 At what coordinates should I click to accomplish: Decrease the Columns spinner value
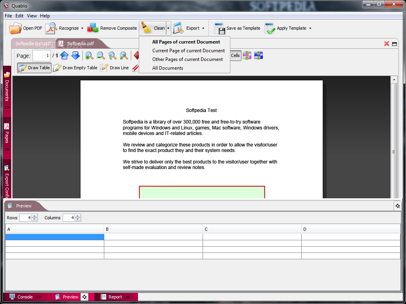point(78,219)
